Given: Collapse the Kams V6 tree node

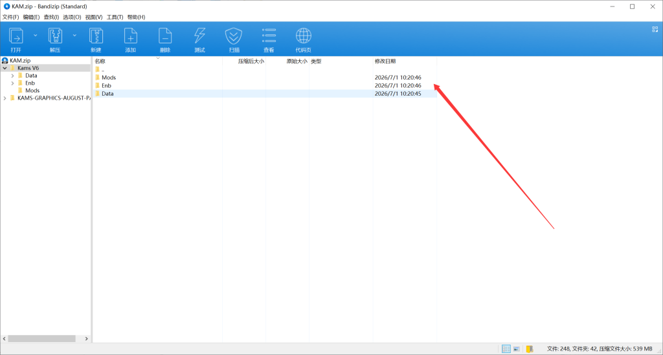Looking at the screenshot, I should [x=5, y=68].
